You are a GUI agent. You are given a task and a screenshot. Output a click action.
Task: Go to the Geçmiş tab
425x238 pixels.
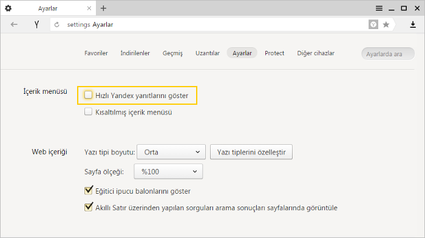click(172, 53)
